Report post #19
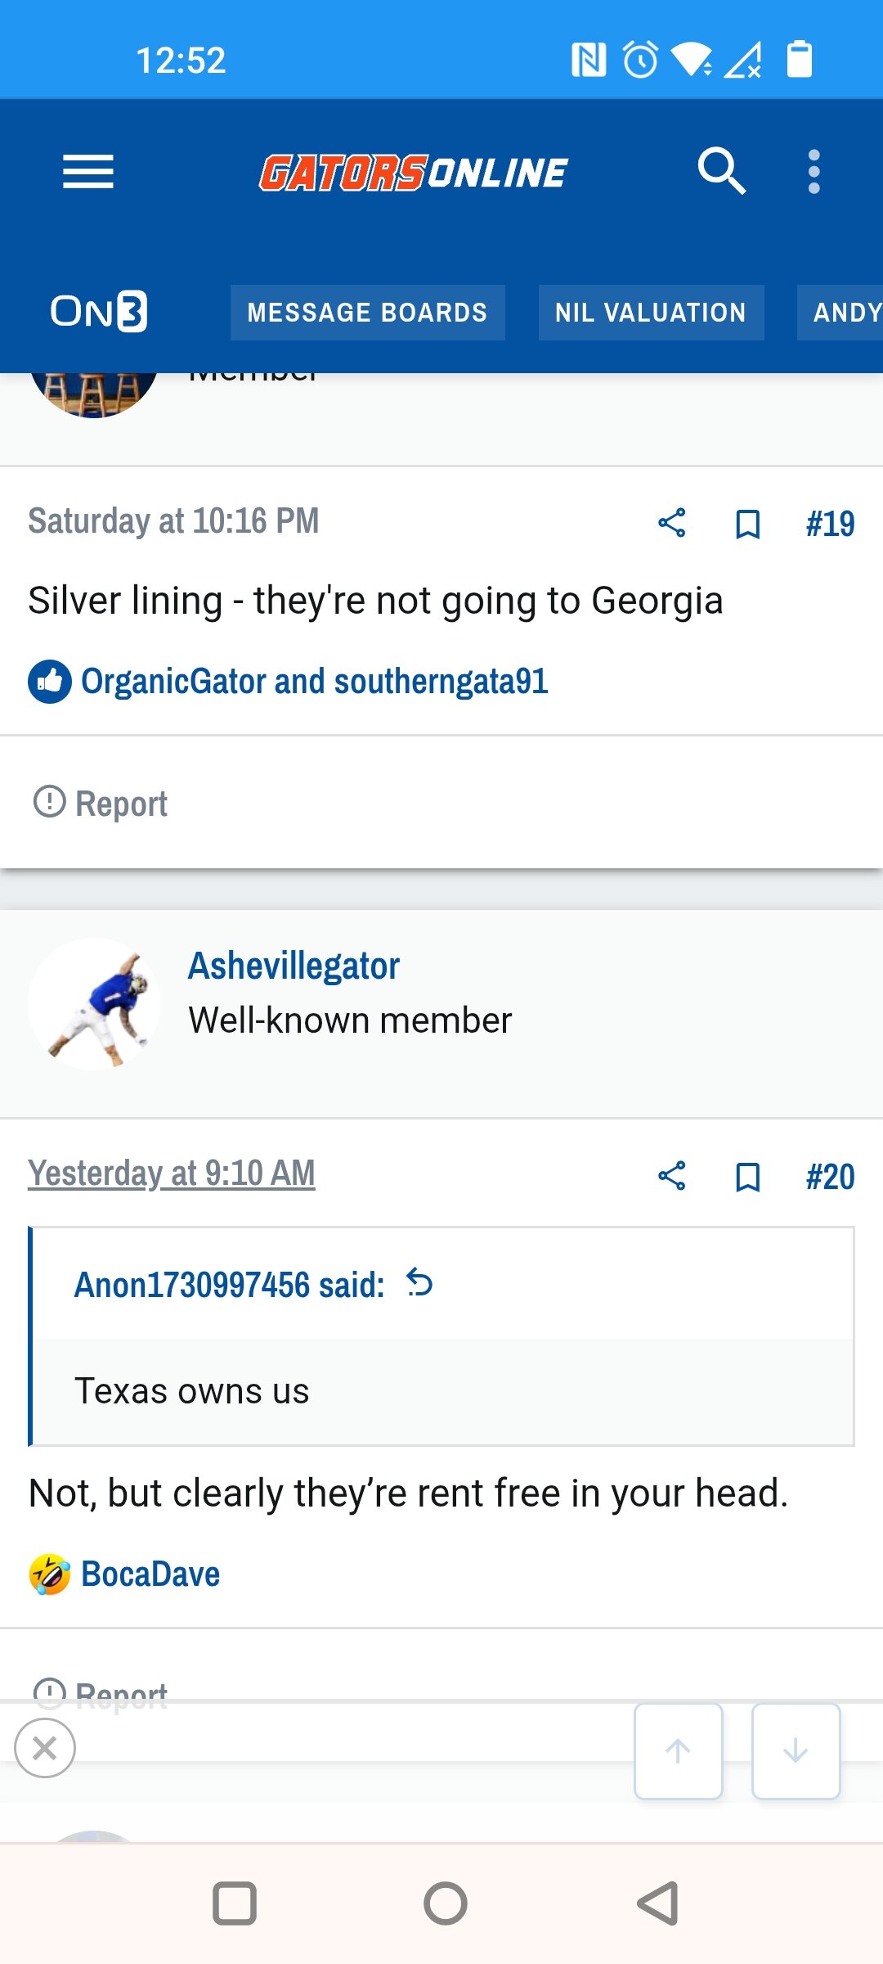 pos(101,803)
